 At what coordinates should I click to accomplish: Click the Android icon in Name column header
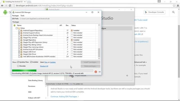point(14,25)
